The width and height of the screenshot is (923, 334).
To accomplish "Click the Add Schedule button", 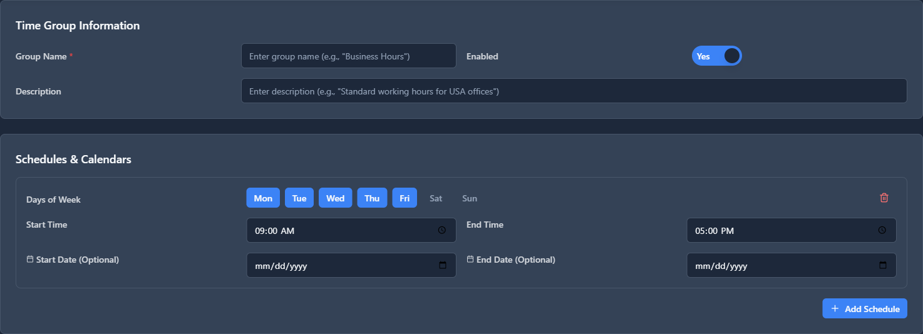I will pos(864,308).
